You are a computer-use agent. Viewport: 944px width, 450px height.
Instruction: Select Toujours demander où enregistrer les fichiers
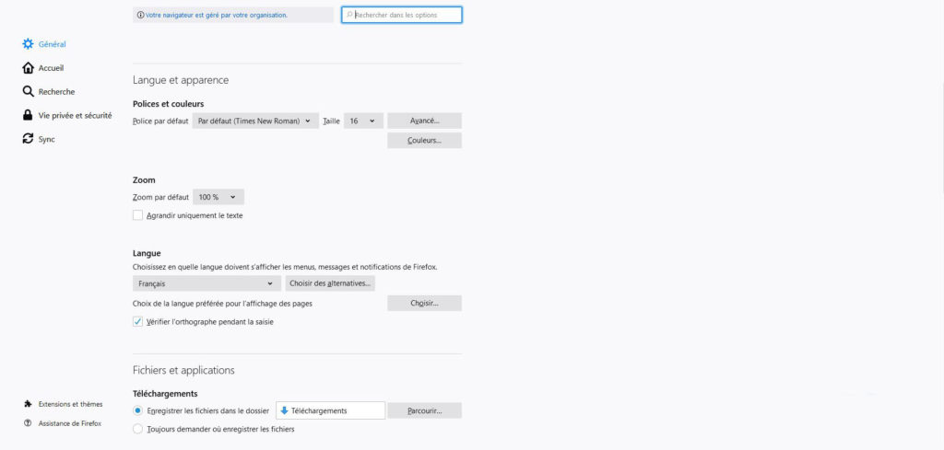138,429
